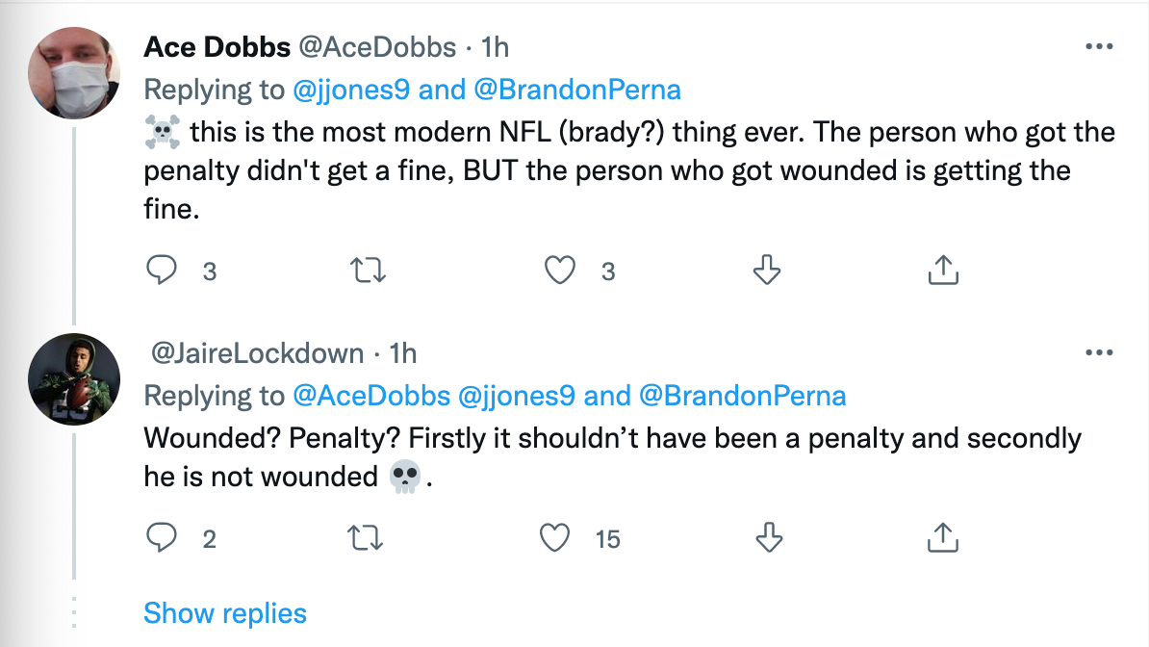Like the JaireLockdown tweet with 15 likes
Screen dimensions: 1149x647
(x=554, y=537)
